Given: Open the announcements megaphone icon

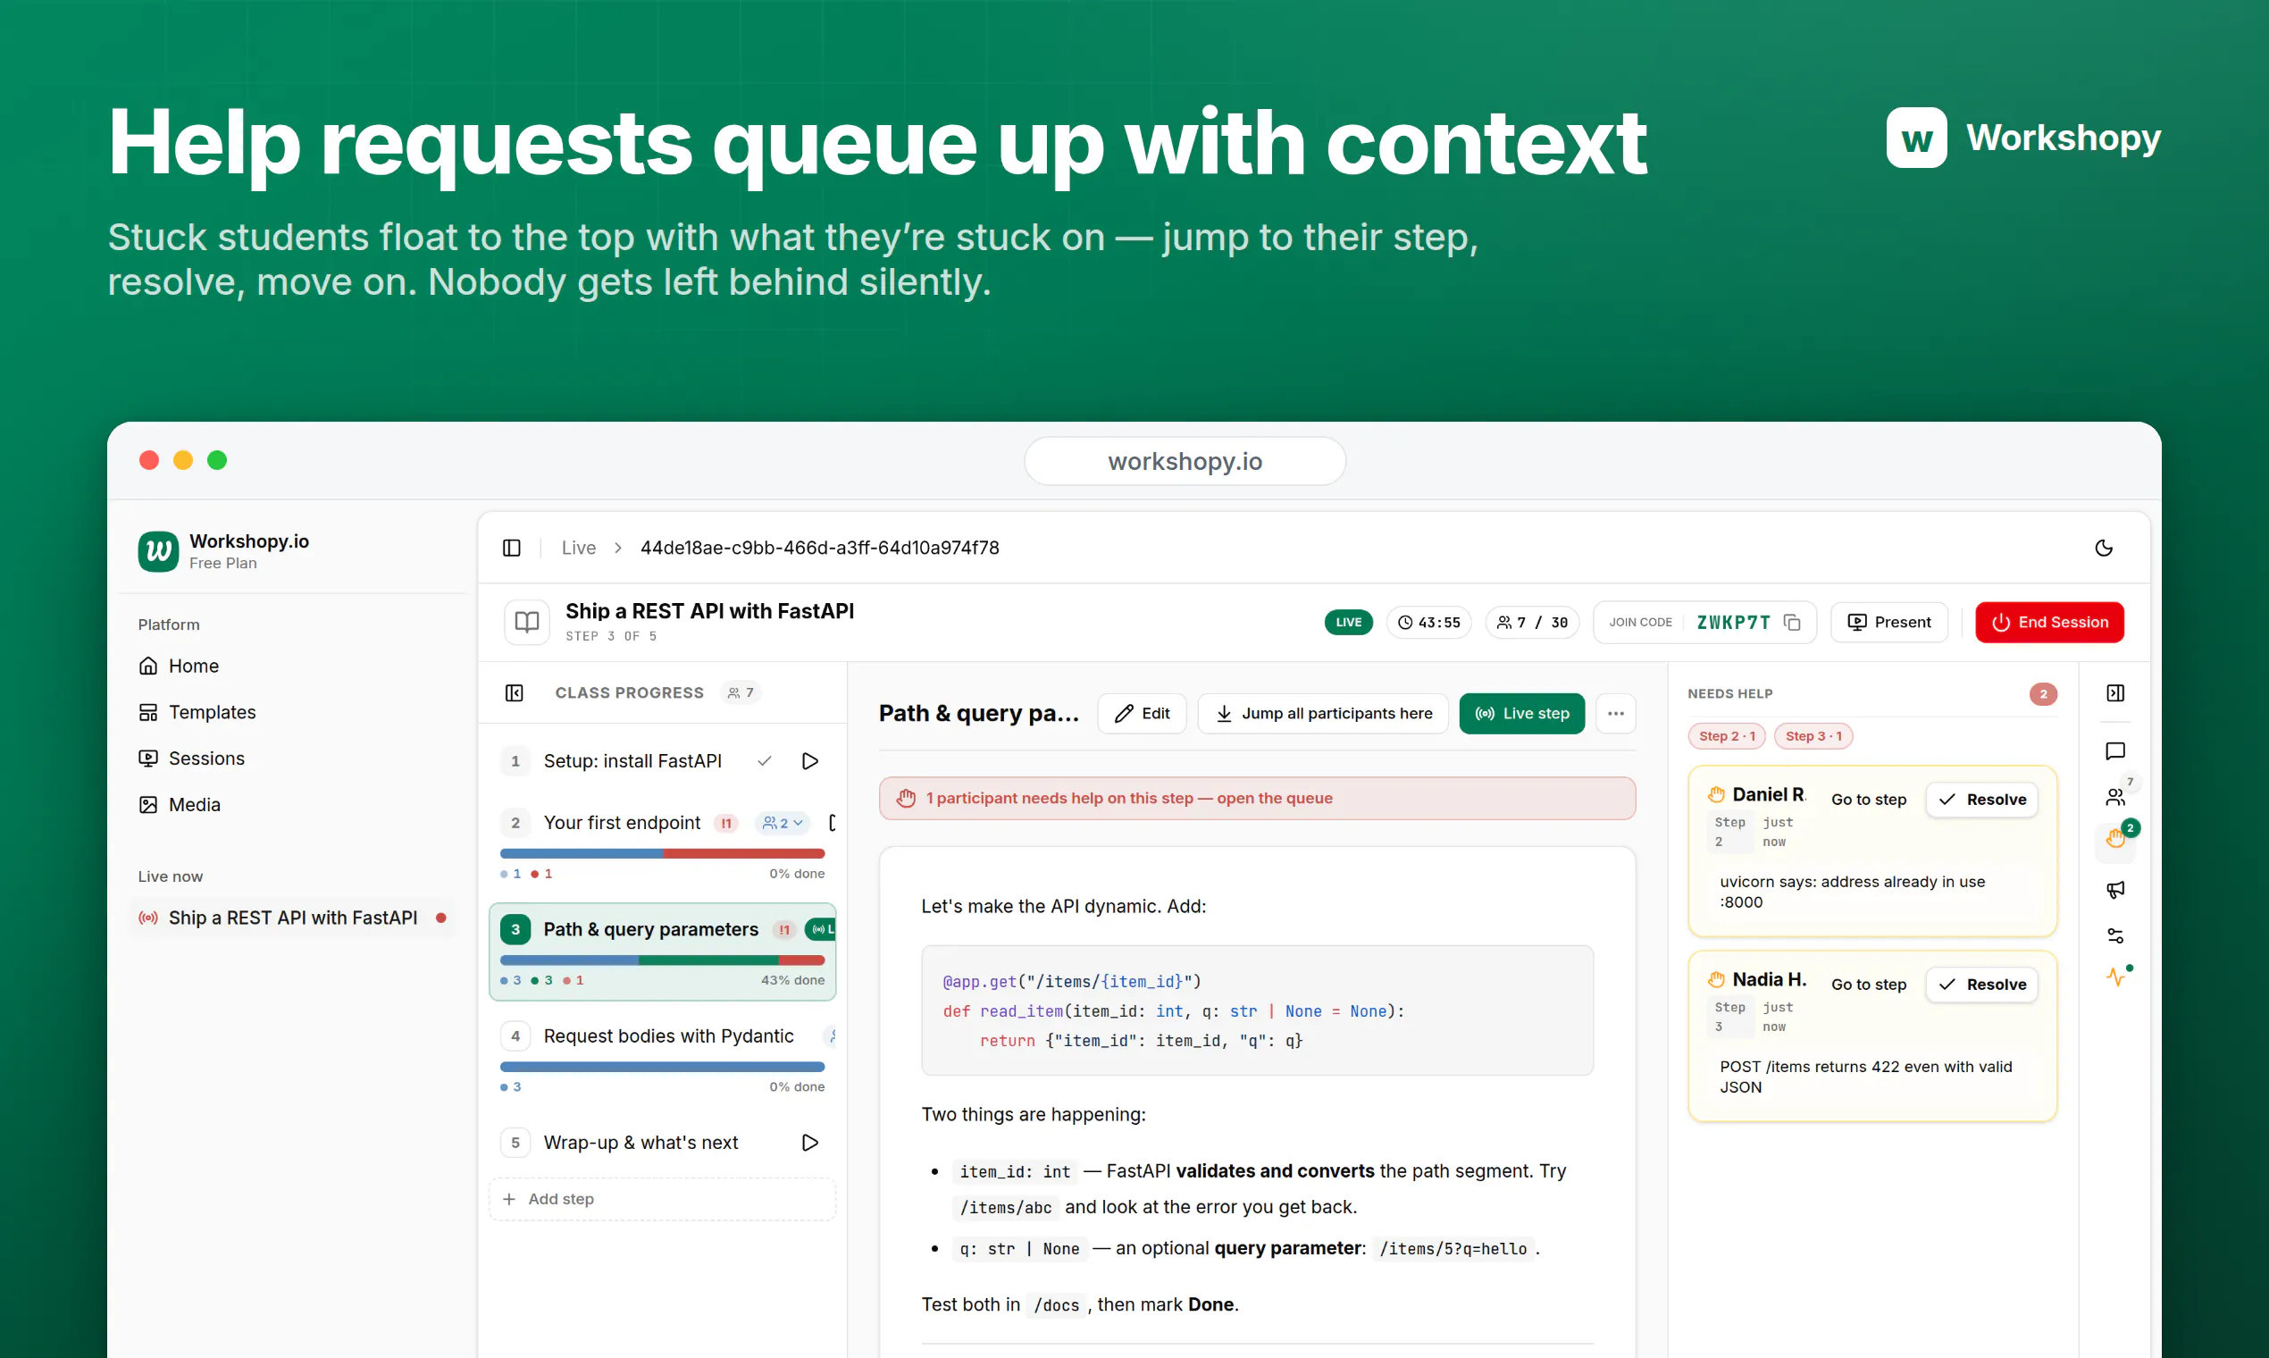Looking at the screenshot, I should click(x=2115, y=890).
